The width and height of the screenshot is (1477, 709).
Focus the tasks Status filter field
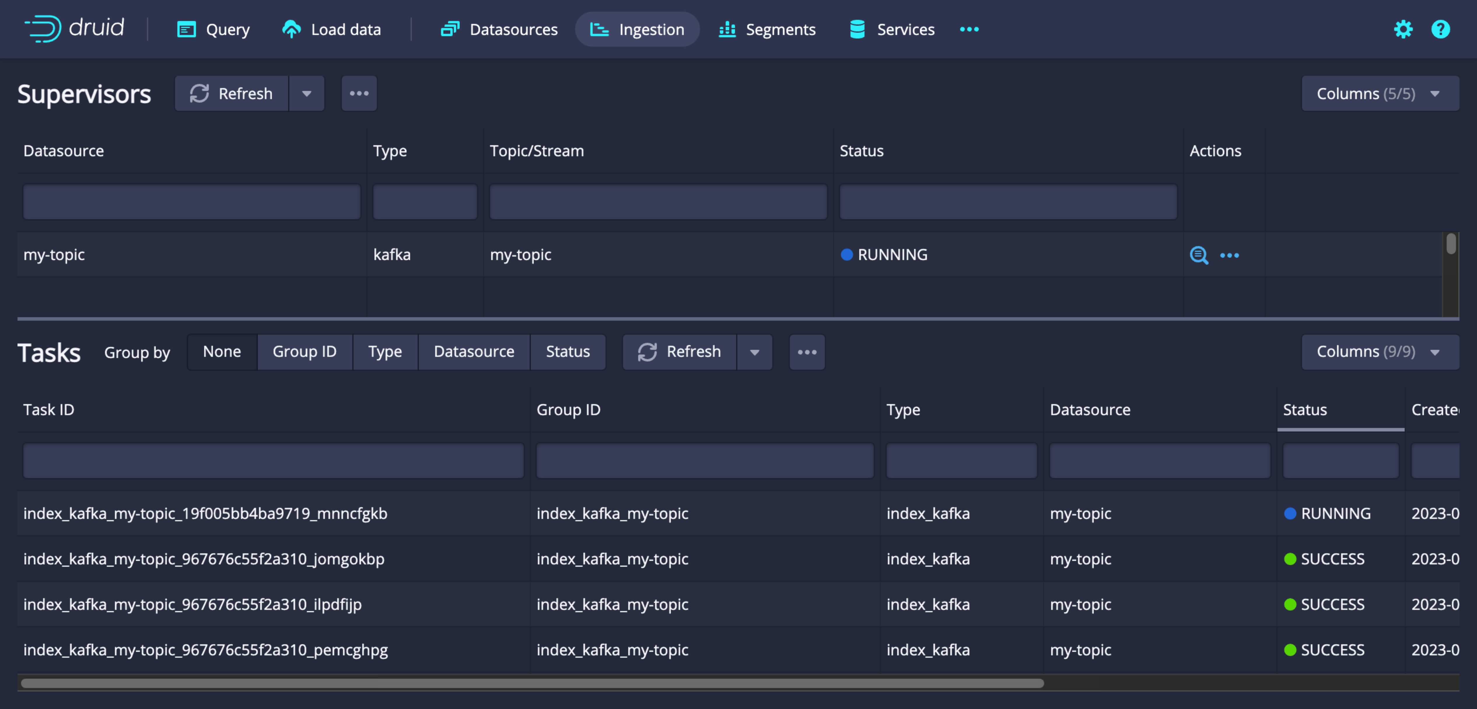[1340, 460]
